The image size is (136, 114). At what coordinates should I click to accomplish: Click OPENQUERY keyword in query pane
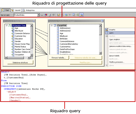pos(10,89)
